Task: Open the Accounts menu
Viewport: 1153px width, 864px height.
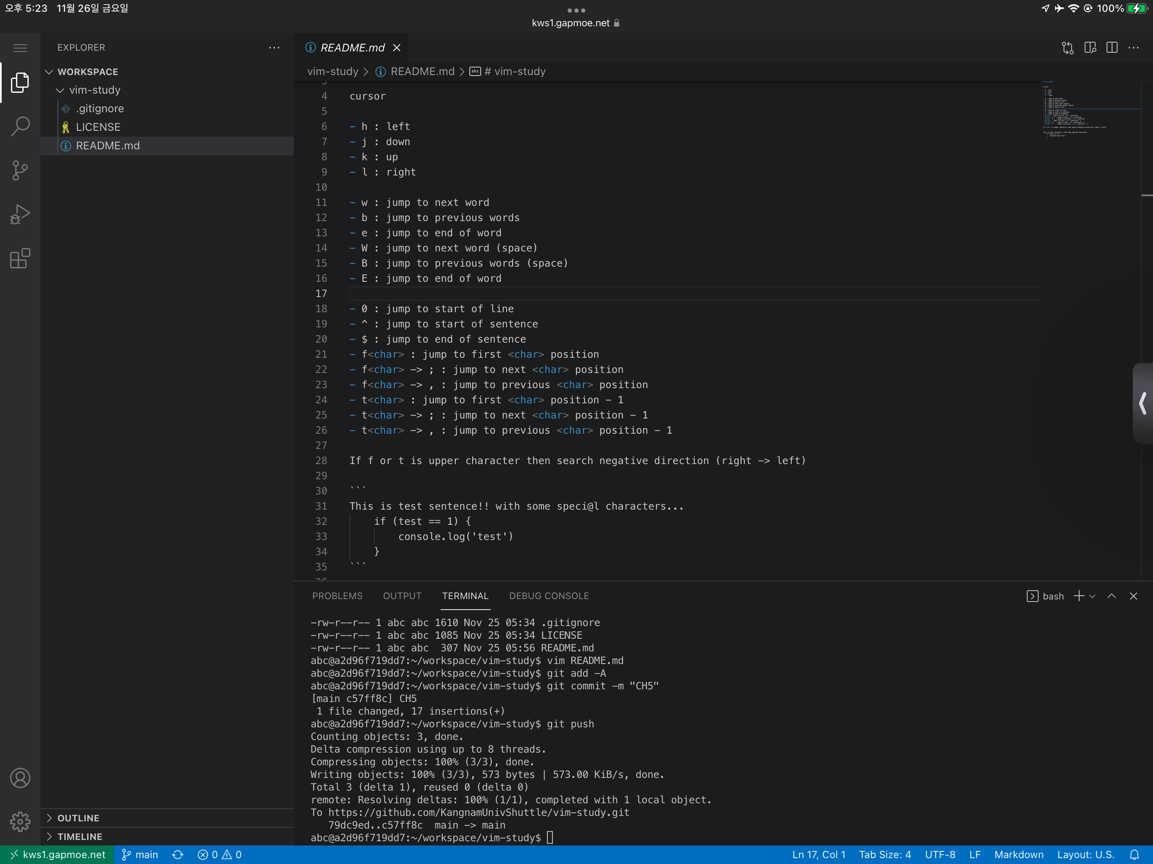Action: tap(20, 778)
